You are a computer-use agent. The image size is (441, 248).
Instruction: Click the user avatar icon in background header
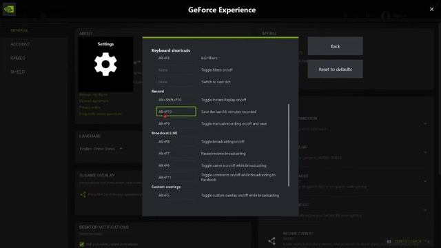pos(385,15)
